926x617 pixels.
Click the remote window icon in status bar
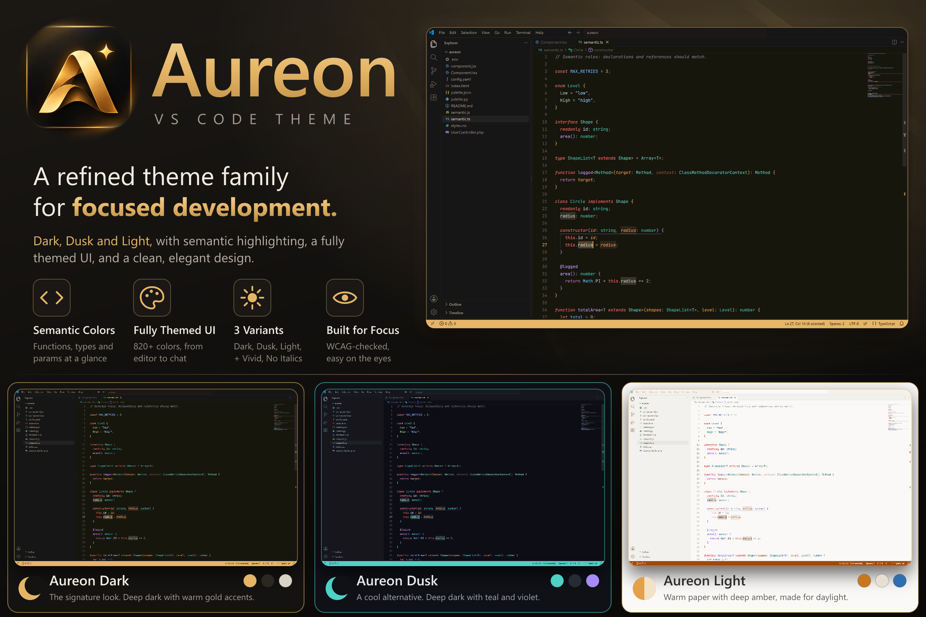[x=432, y=324]
